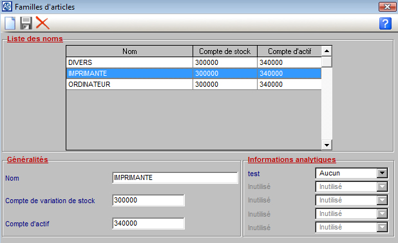Click the Généralités section heading
398x243 pixels.
(28, 159)
